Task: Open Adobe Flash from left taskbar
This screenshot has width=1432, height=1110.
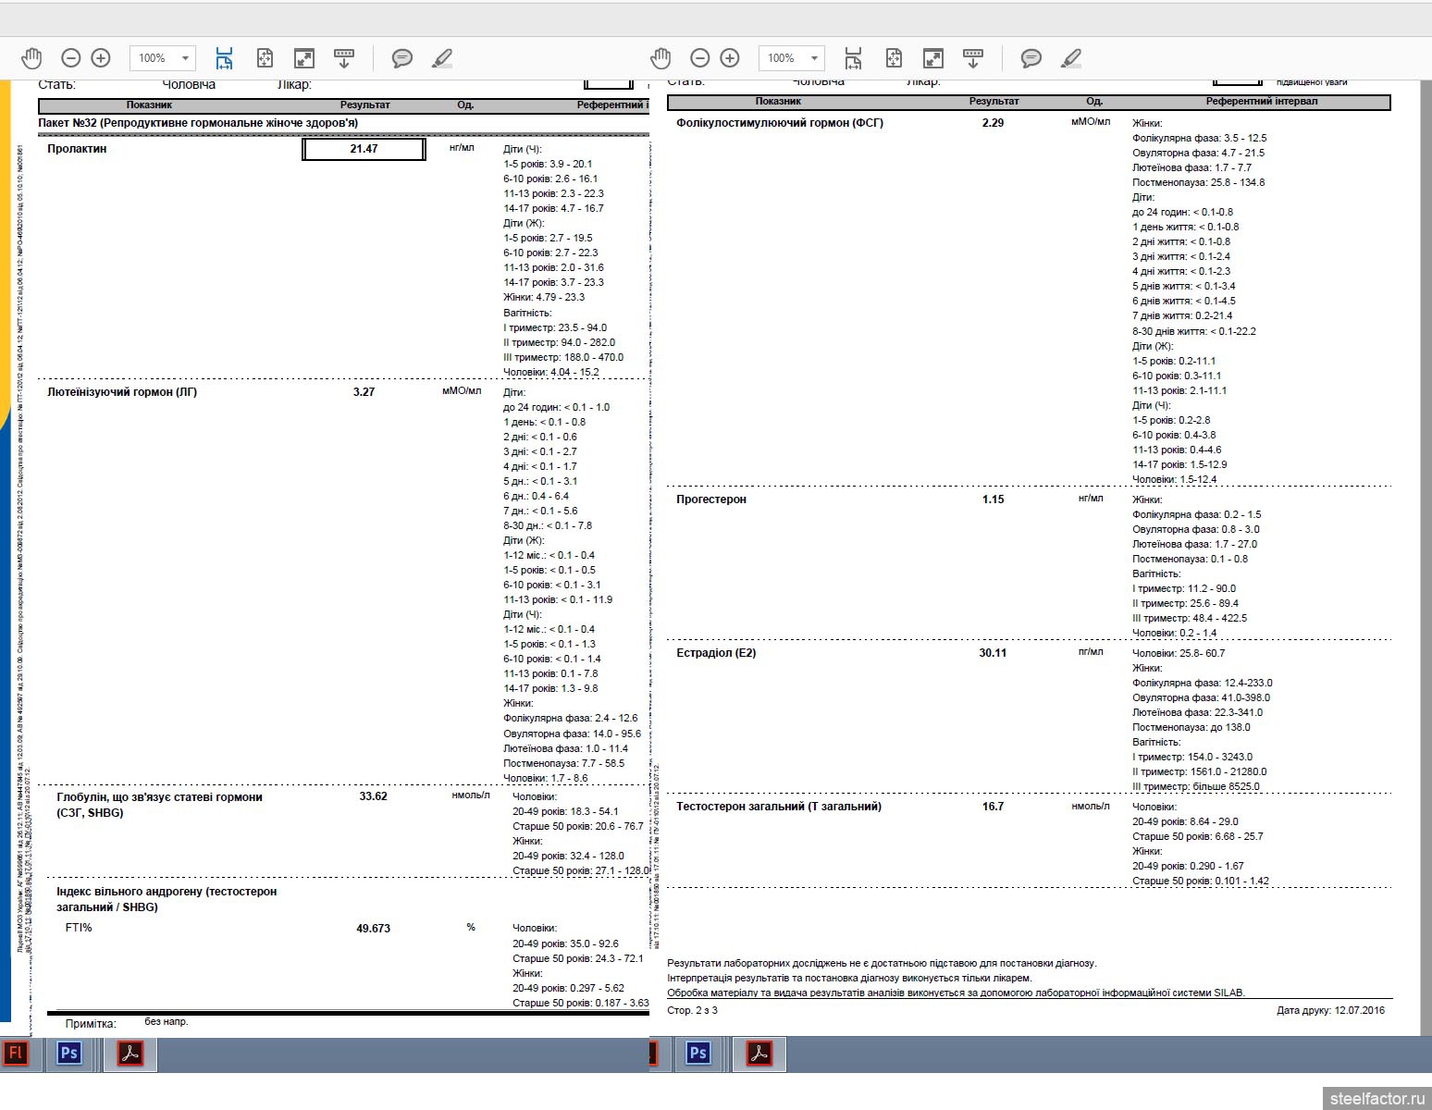Action: click(x=14, y=1053)
